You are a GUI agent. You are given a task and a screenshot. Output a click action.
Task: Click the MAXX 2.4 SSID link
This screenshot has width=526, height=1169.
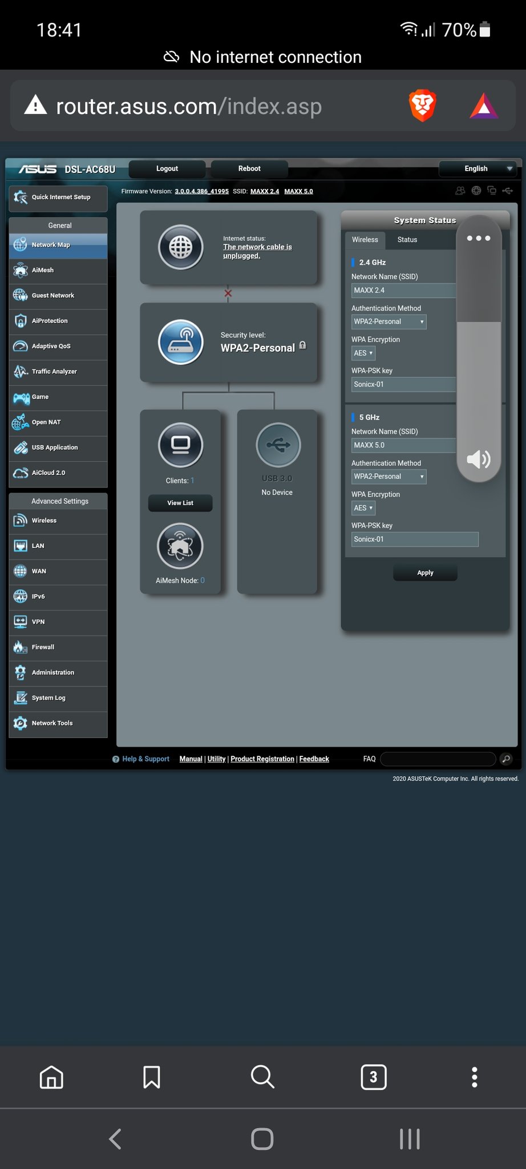[x=265, y=191]
